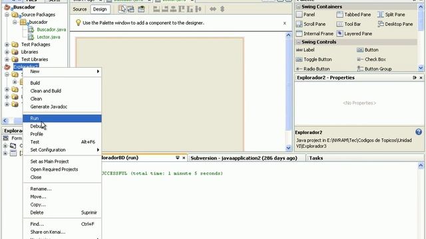Activate Selection Mode tool in designer toolbar

122,9
